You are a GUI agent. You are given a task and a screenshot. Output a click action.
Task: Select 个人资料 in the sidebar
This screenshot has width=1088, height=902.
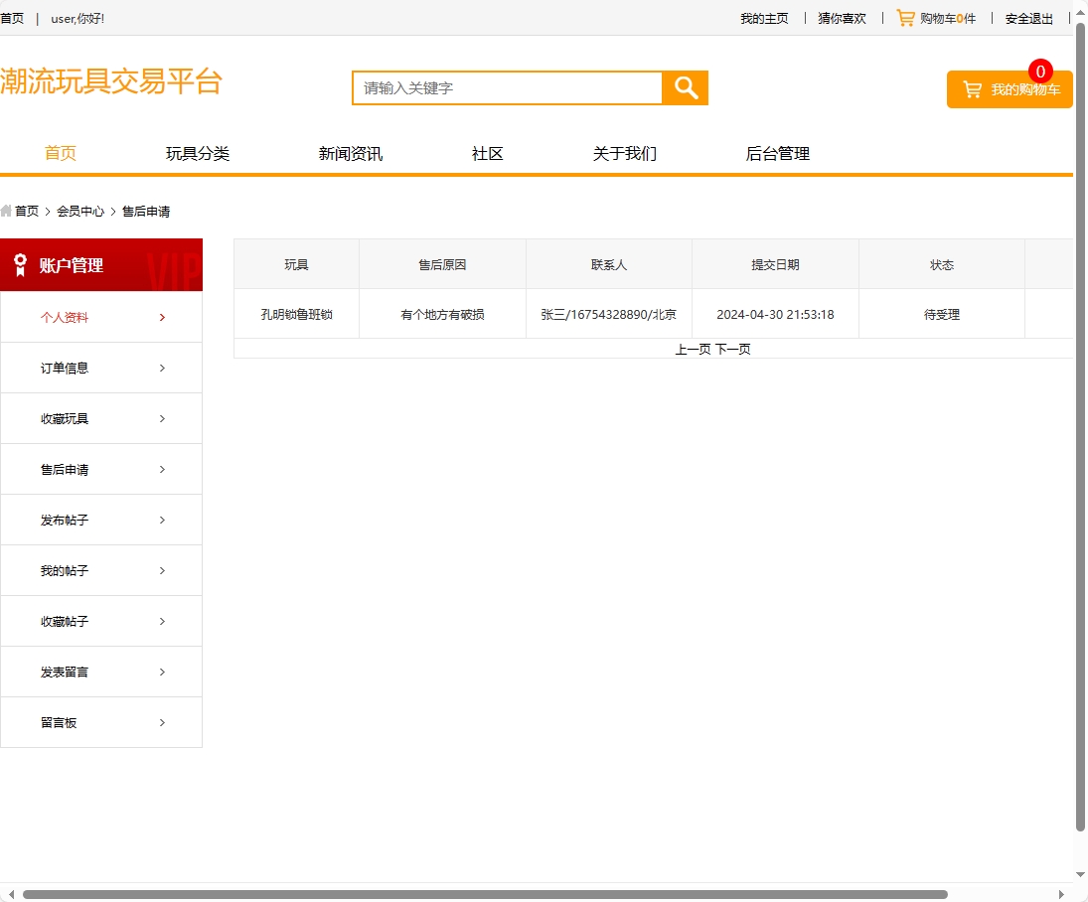[x=65, y=317]
